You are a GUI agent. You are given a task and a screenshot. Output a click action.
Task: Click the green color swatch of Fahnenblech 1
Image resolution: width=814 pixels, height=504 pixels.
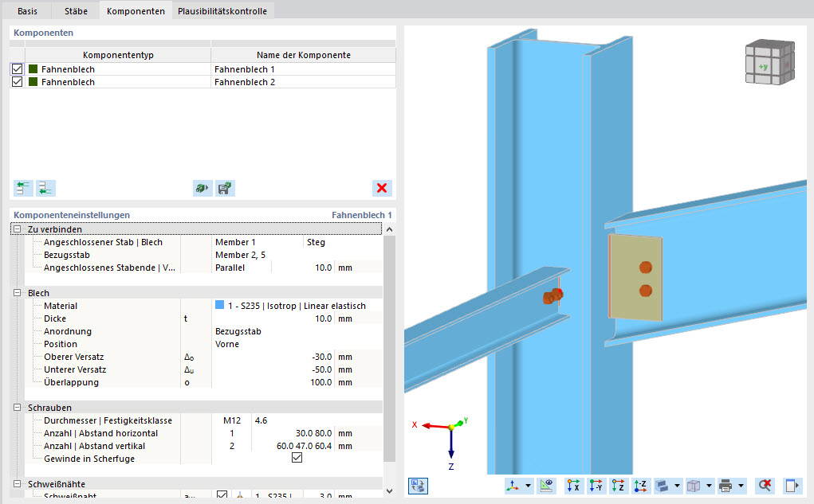[x=33, y=69]
